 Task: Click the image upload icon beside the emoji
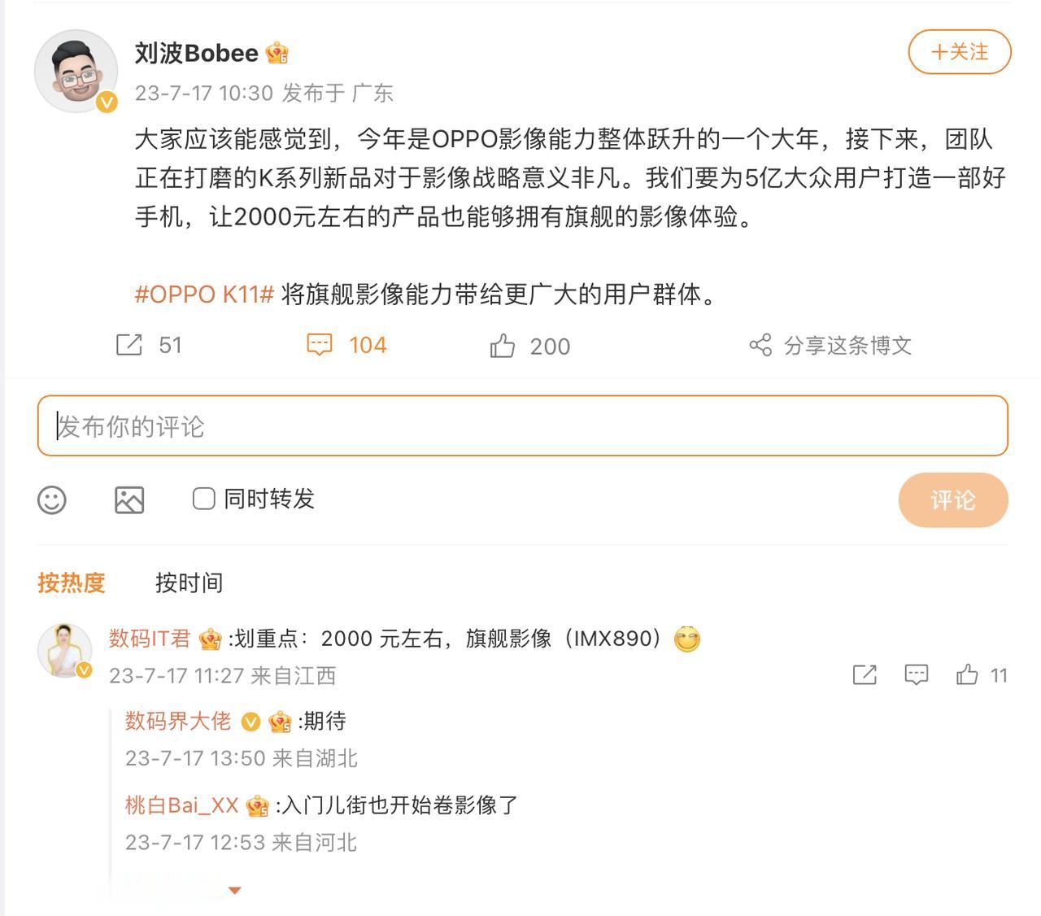[x=130, y=500]
